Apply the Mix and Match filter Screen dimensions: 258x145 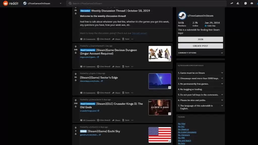tap(184, 140)
